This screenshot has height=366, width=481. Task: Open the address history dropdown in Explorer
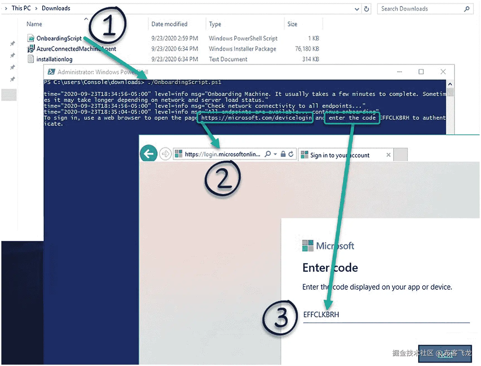pyautogui.click(x=357, y=9)
